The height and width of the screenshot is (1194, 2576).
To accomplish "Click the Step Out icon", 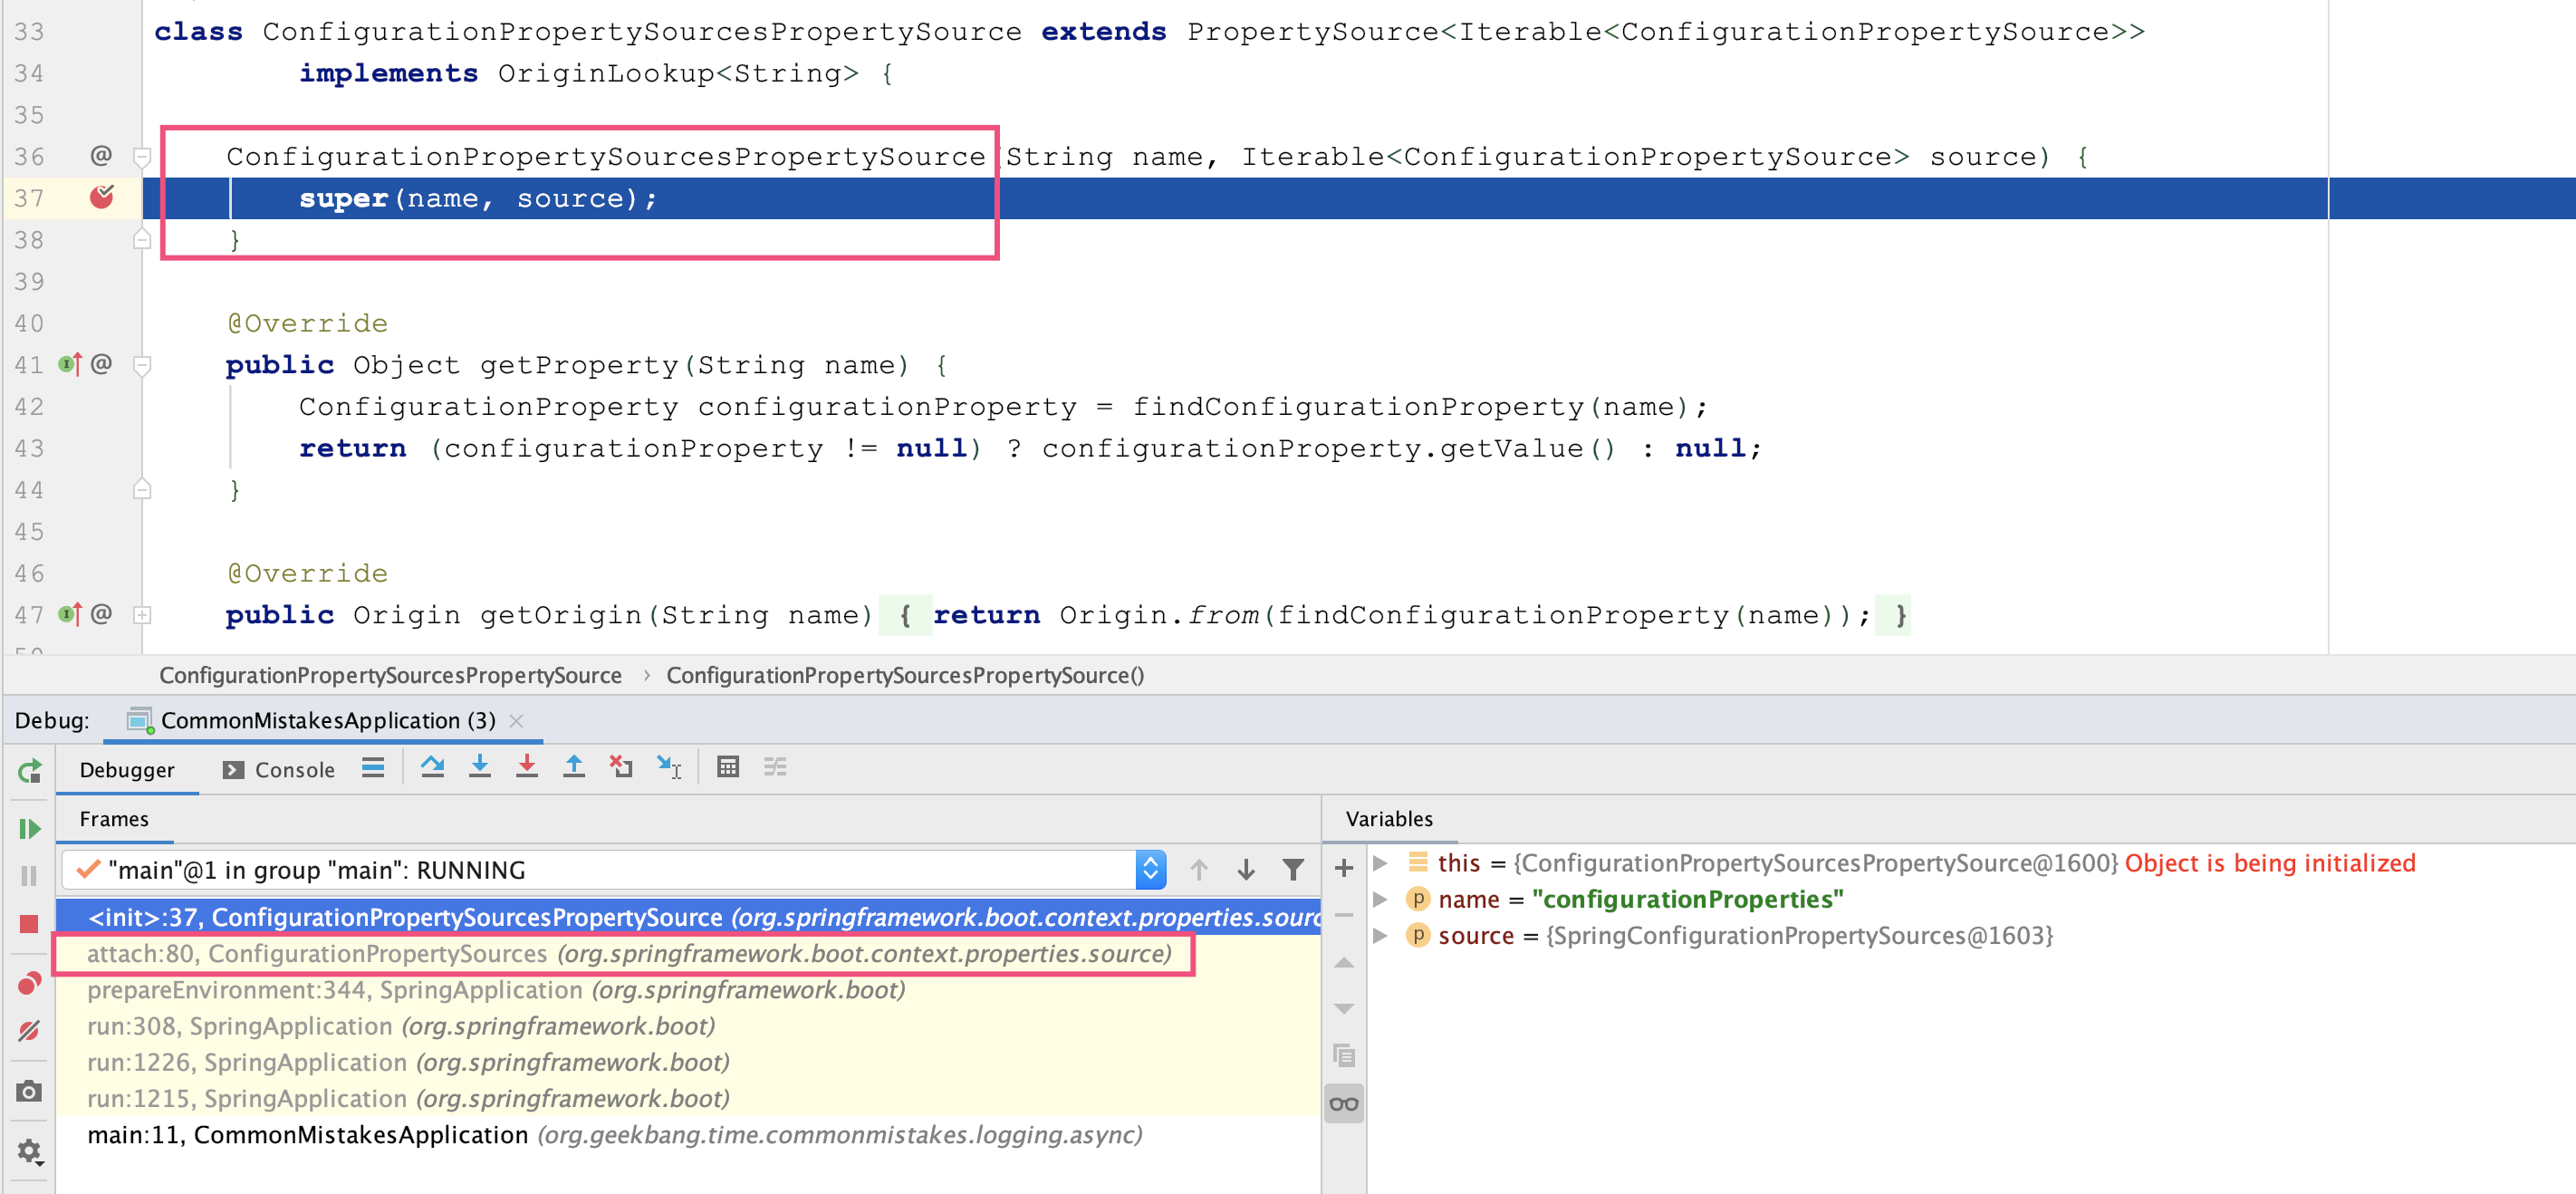I will tap(574, 768).
